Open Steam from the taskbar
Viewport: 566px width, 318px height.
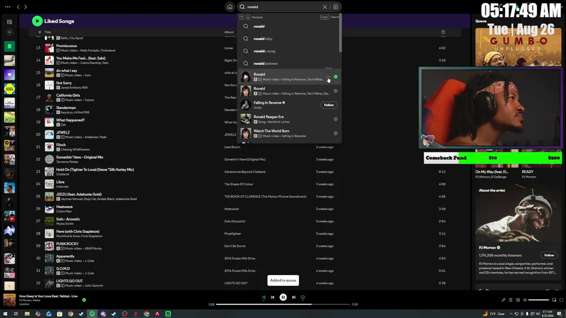pos(81,314)
